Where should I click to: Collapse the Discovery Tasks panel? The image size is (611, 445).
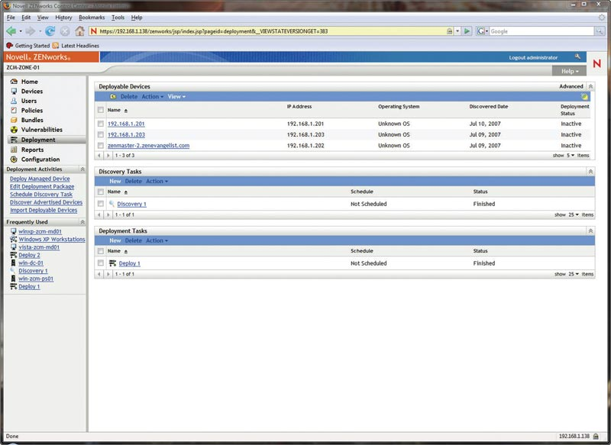coord(590,171)
